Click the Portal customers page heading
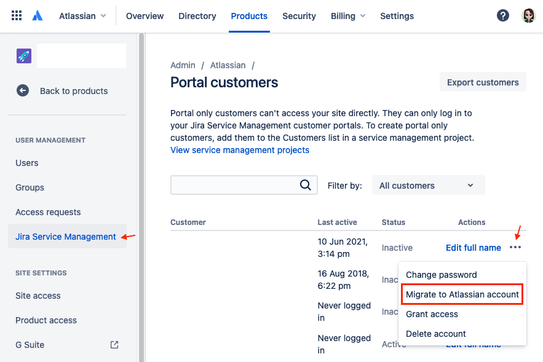 click(x=224, y=82)
